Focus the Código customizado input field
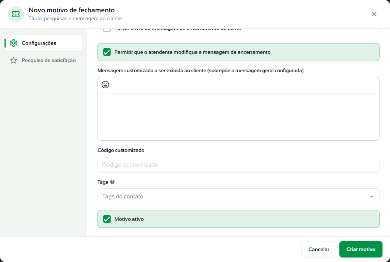The image size is (390, 262). click(x=238, y=165)
